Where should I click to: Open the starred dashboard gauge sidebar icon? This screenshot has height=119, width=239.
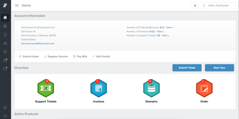click(x=5, y=60)
